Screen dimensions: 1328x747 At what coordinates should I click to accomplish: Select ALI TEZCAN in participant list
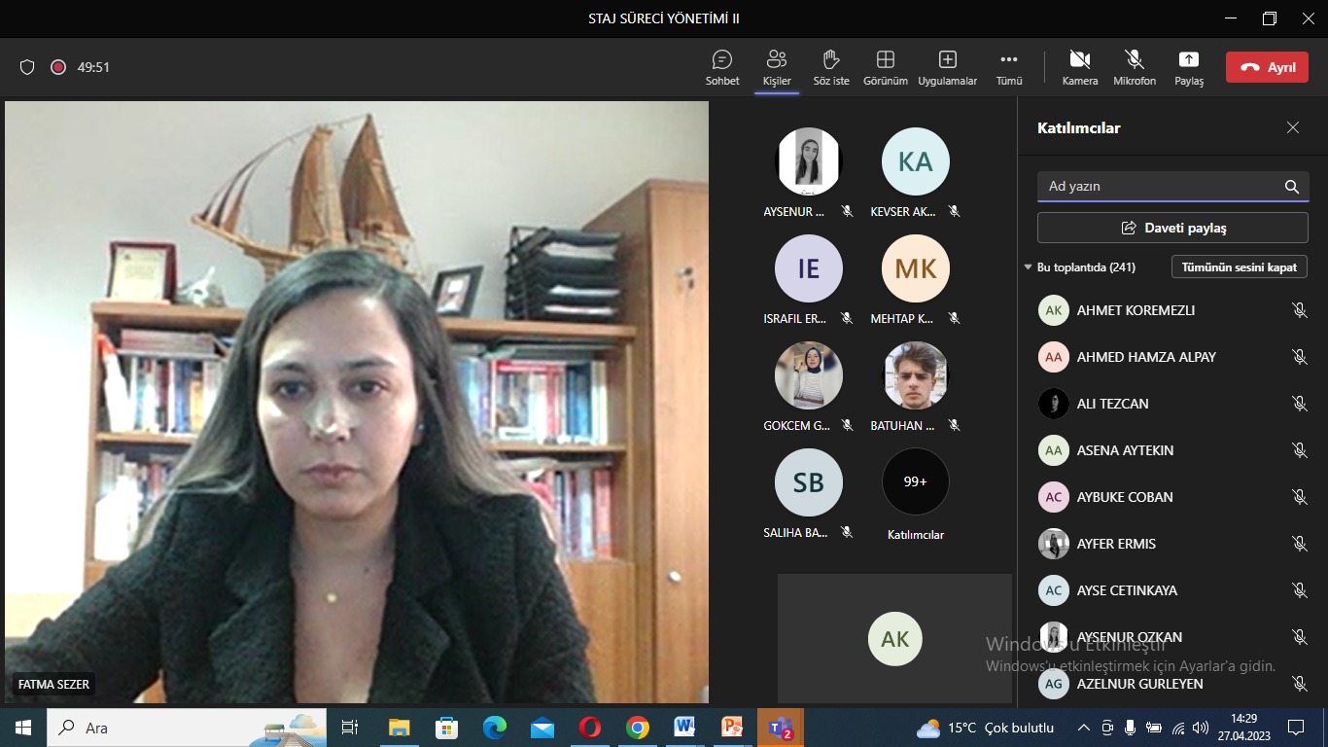coord(1172,404)
